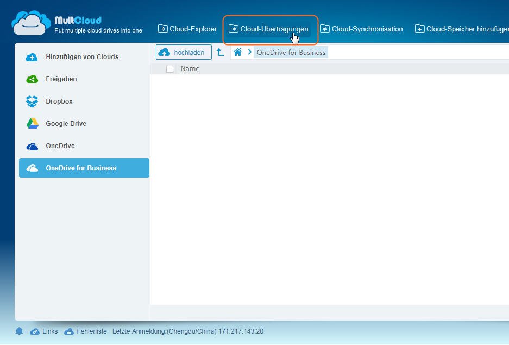
Task: Click the Cloud-Explorer folder icon
Action: pos(162,29)
